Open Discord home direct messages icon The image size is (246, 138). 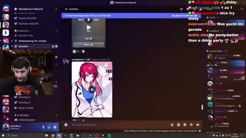pos(6,8)
